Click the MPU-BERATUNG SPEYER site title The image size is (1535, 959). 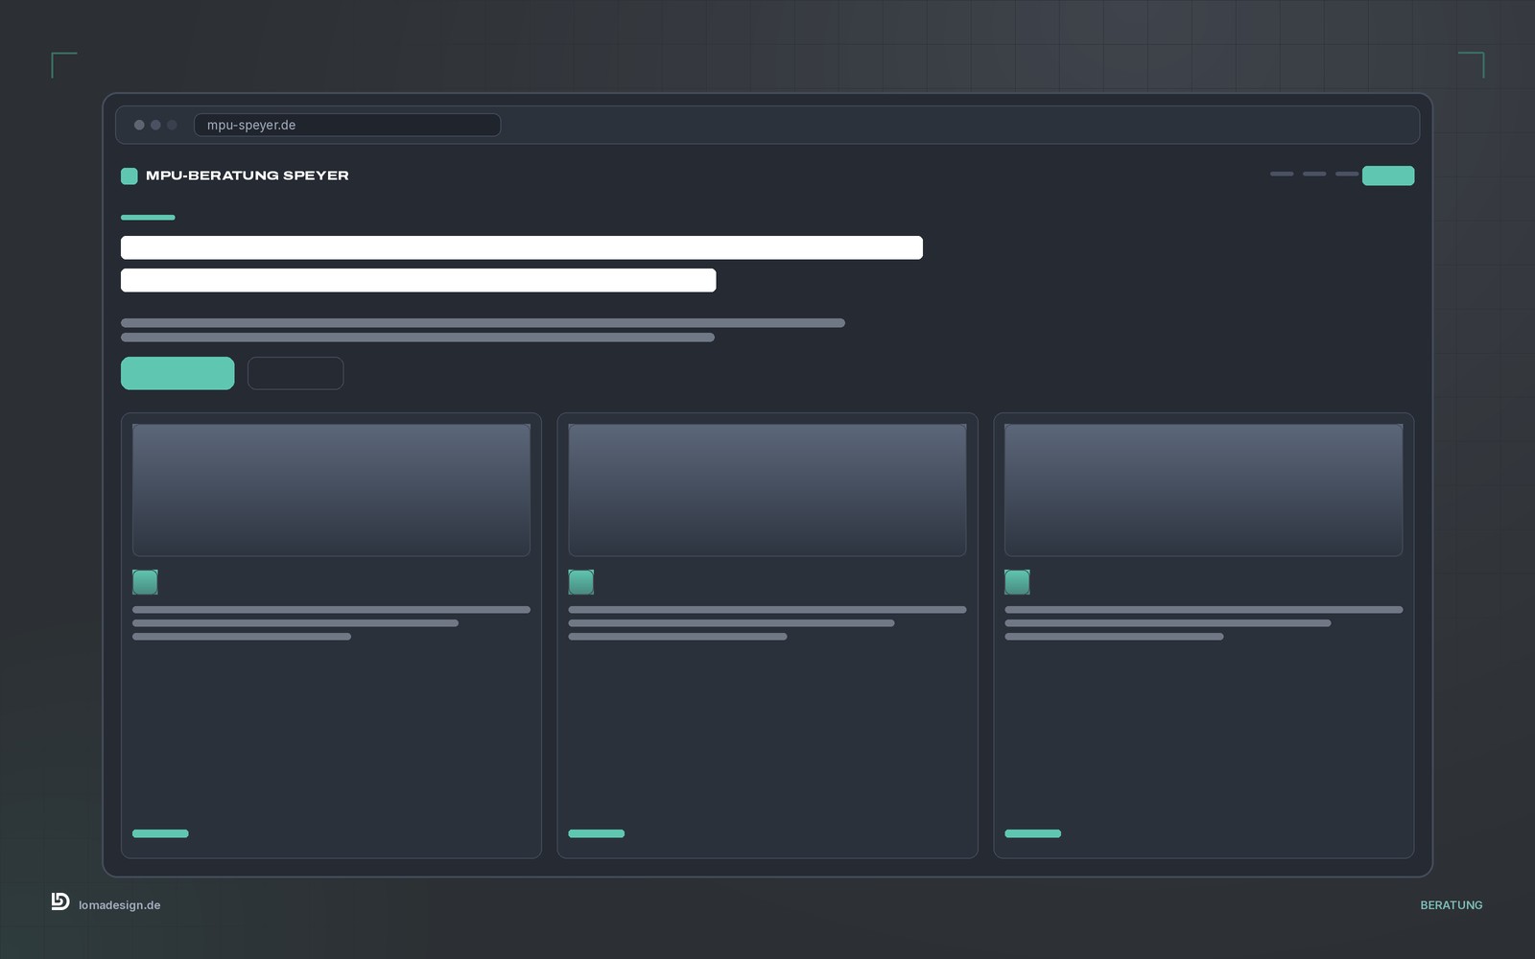248,175
